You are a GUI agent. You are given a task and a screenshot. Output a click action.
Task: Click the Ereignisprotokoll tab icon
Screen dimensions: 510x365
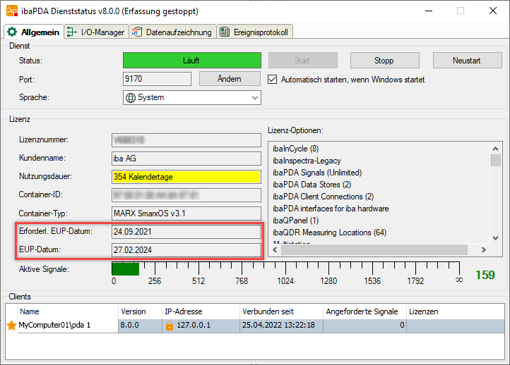click(x=224, y=32)
